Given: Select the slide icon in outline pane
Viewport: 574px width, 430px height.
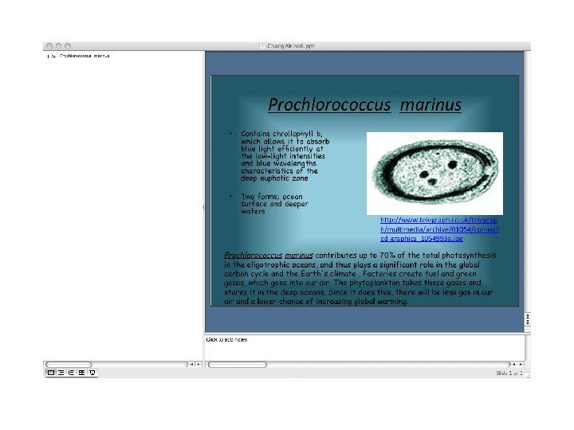Looking at the screenshot, I should pos(54,56).
